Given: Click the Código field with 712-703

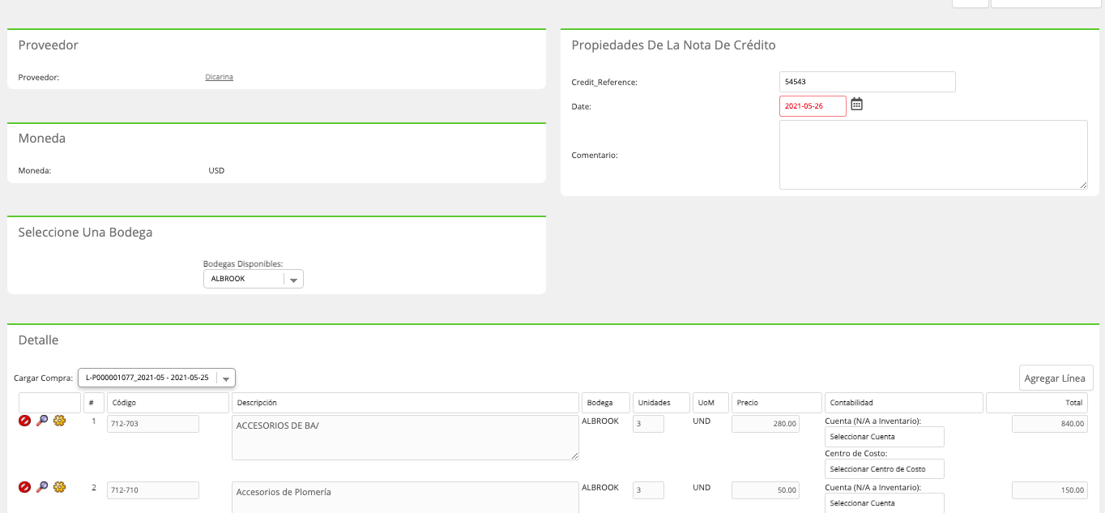Looking at the screenshot, I should (x=153, y=424).
